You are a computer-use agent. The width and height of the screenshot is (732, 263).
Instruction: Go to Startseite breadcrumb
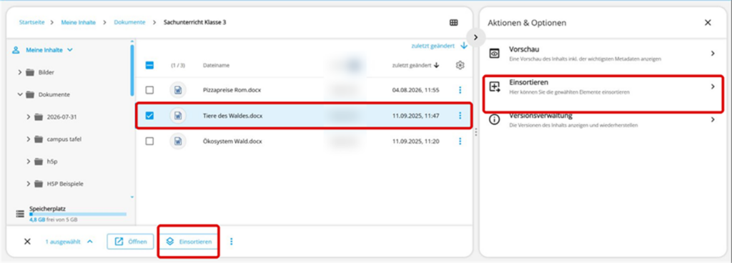click(31, 22)
